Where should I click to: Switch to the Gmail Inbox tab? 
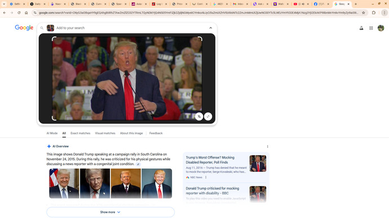coord(240,4)
